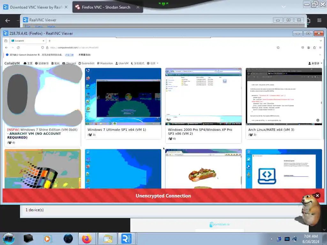The image size is (327, 245).
Task: Open Arch Linux/MATE x64 VM 3 thumbnail
Action: (x=284, y=96)
